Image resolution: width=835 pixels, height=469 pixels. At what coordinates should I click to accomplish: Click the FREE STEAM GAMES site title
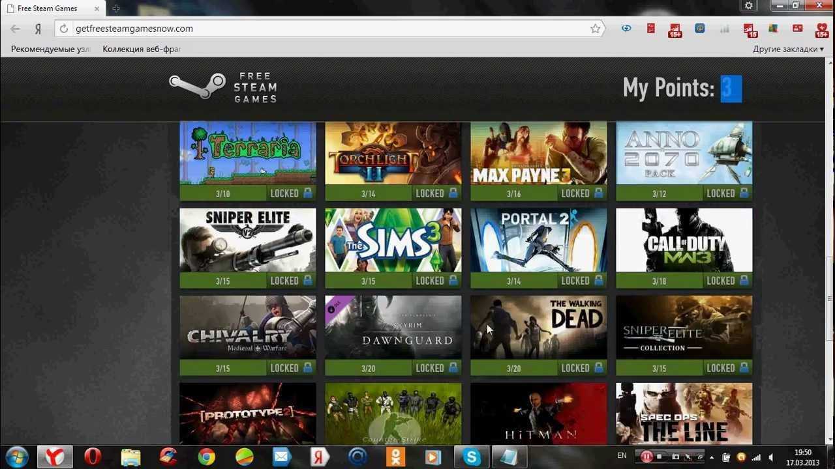tap(256, 87)
